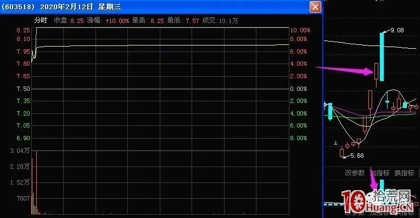Click the 9.08 high price marker
420x218 pixels.
[x=397, y=30]
